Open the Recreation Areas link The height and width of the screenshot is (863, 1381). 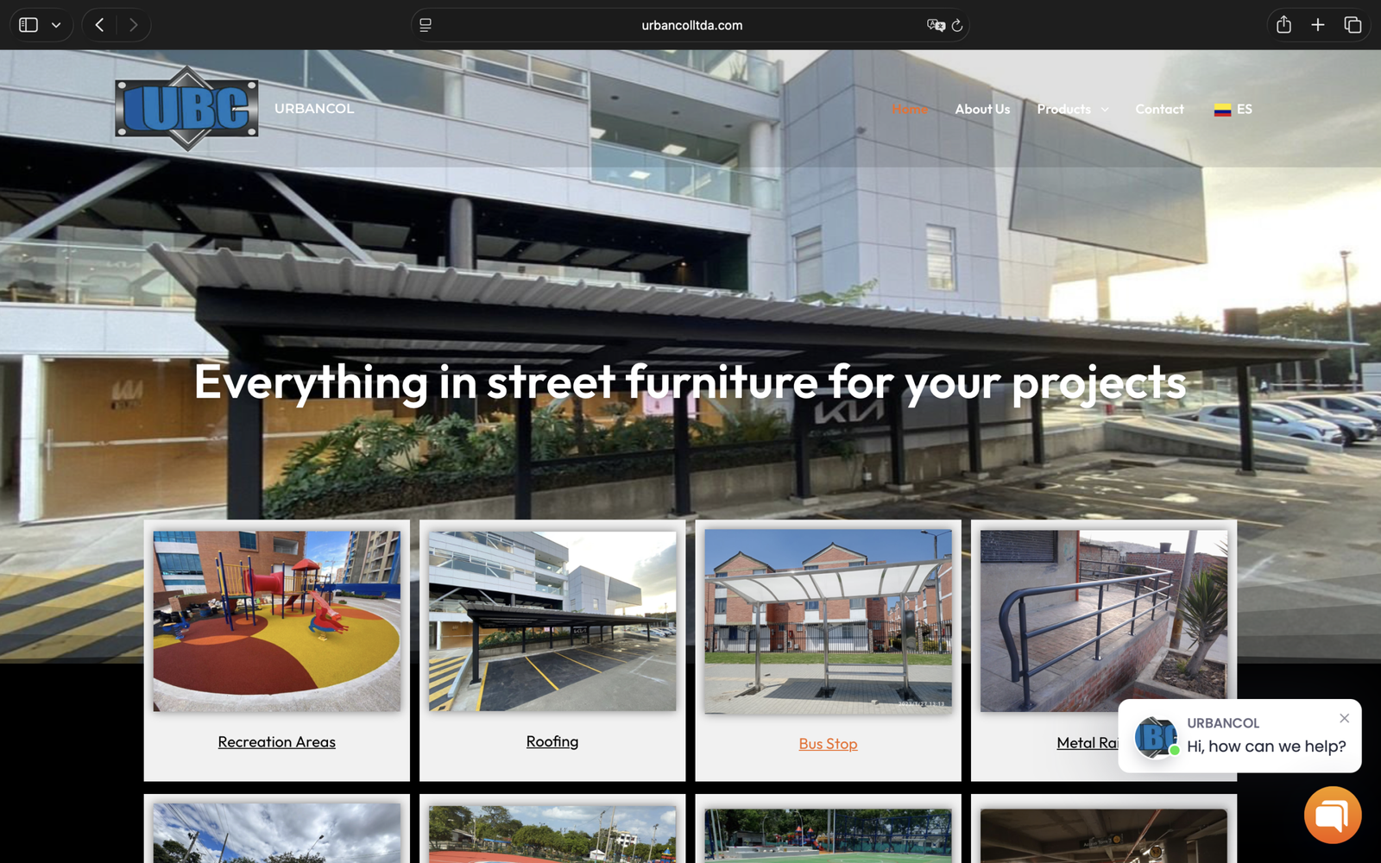[x=277, y=742]
